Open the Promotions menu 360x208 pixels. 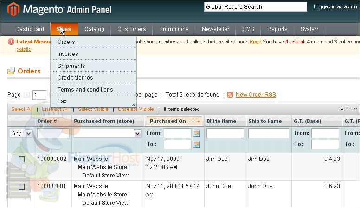pos(174,29)
